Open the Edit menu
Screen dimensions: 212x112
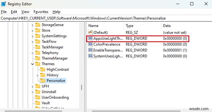point(14,12)
